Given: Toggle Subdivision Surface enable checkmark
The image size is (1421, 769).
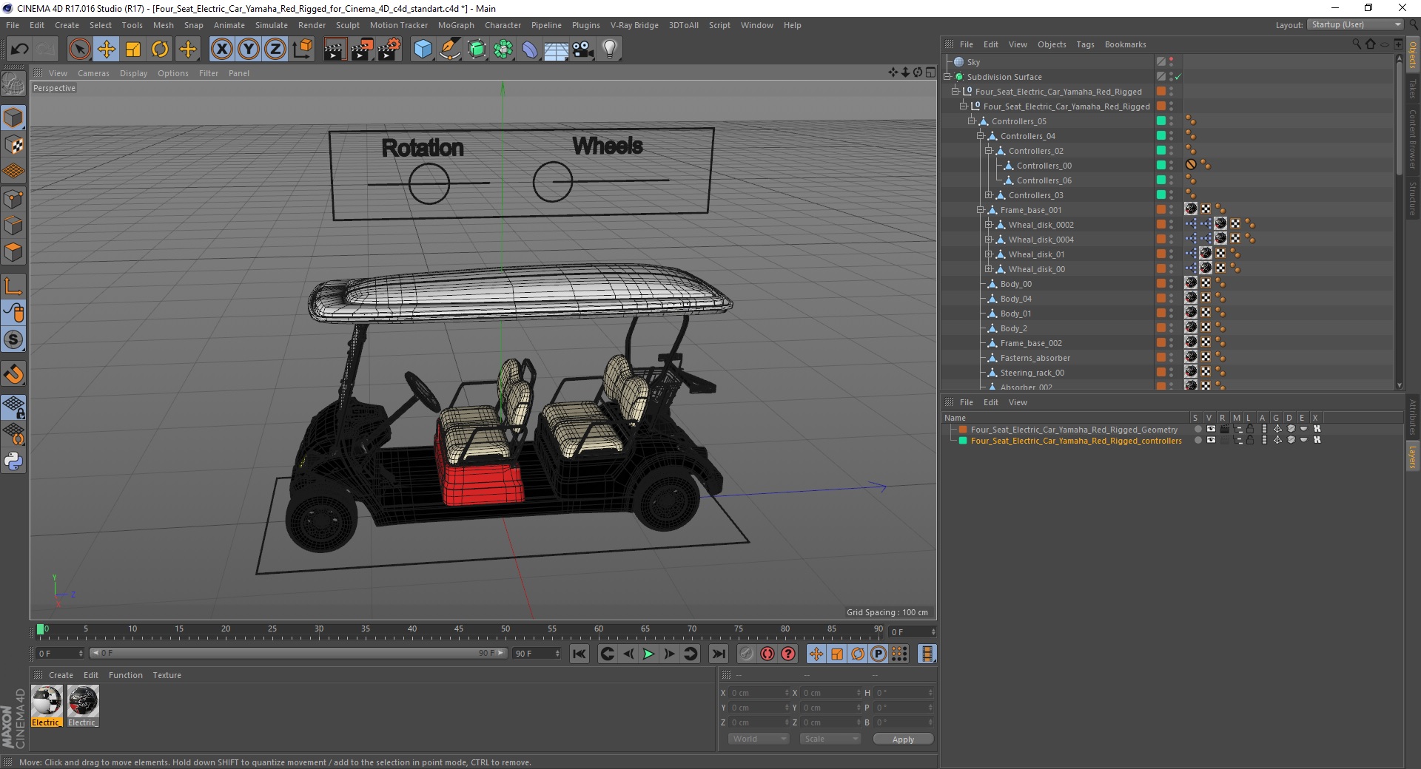Looking at the screenshot, I should (x=1178, y=77).
